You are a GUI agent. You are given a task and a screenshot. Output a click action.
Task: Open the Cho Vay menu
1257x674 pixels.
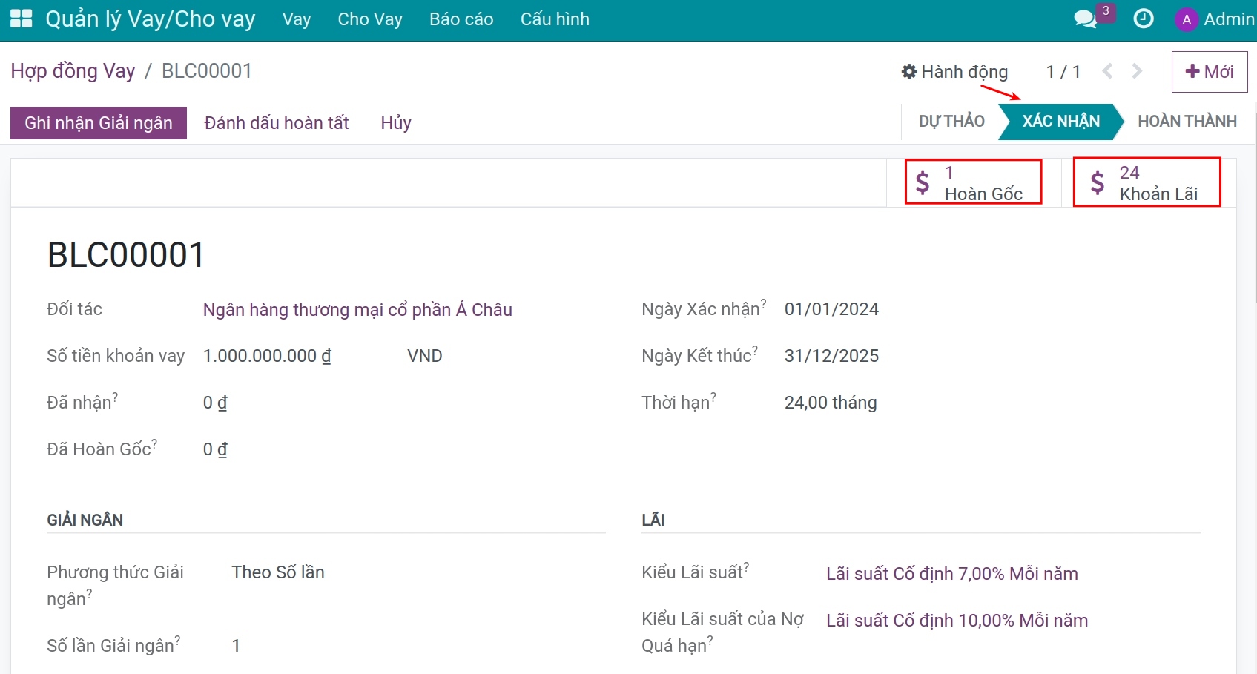(370, 19)
